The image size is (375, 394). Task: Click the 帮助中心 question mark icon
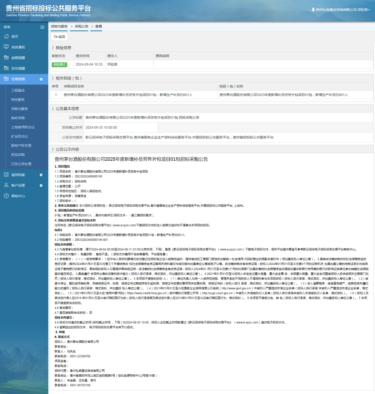[6, 196]
